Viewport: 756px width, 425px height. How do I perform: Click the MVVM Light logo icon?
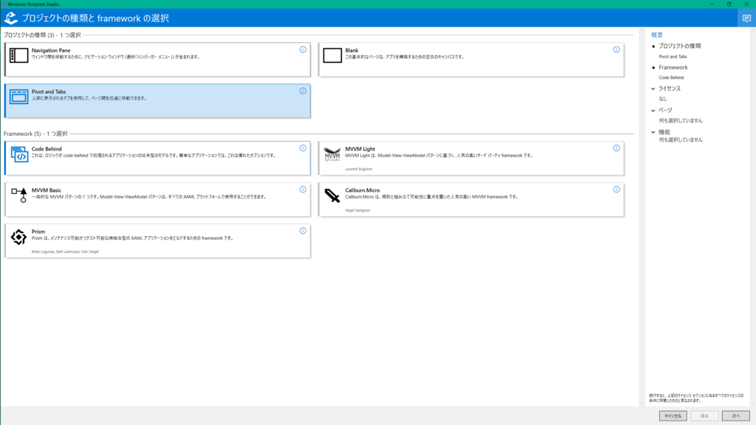(332, 154)
